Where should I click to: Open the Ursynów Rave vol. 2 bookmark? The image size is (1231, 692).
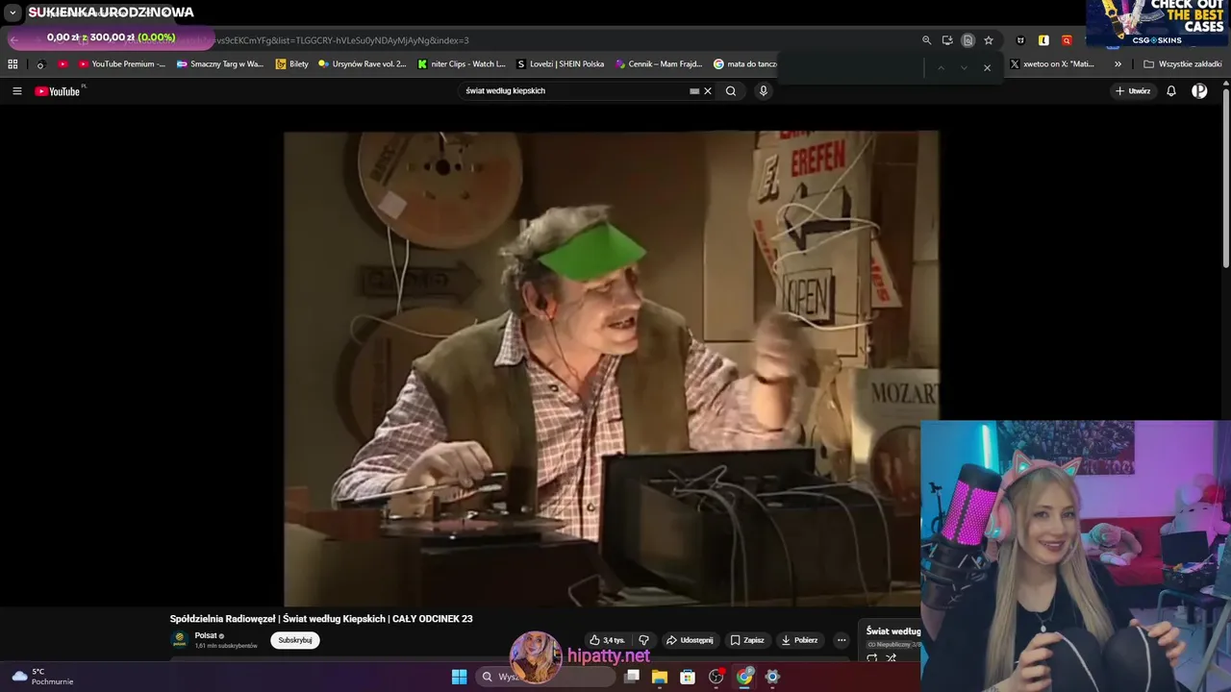[x=363, y=64]
